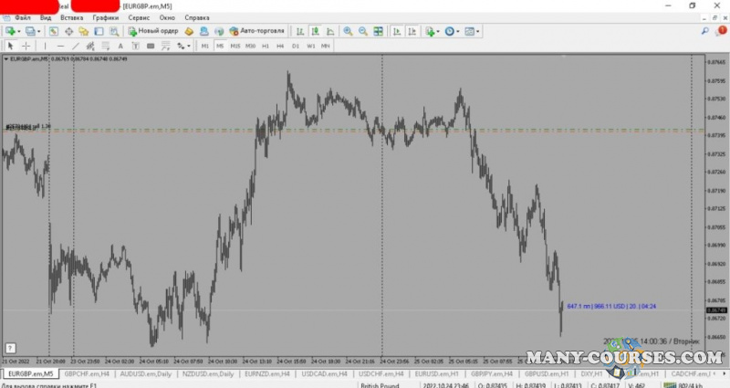Screen dimensions: 730x388
Task: Select the vertical line drawing tool
Action: 44,46
